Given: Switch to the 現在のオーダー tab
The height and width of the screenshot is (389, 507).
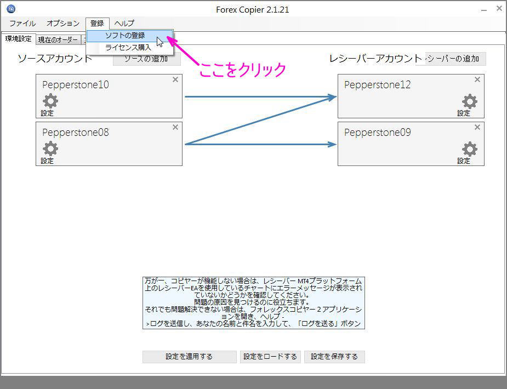Looking at the screenshot, I should (59, 39).
